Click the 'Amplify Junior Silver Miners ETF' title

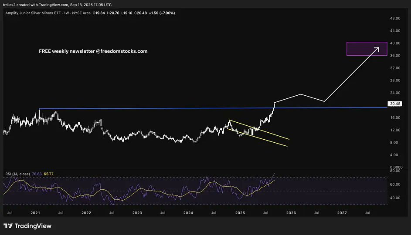(x=33, y=13)
